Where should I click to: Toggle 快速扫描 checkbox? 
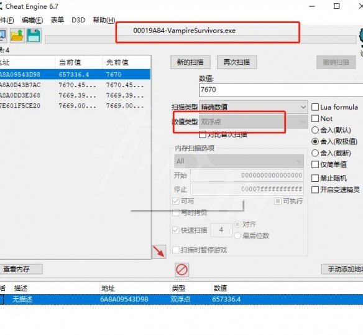176,230
